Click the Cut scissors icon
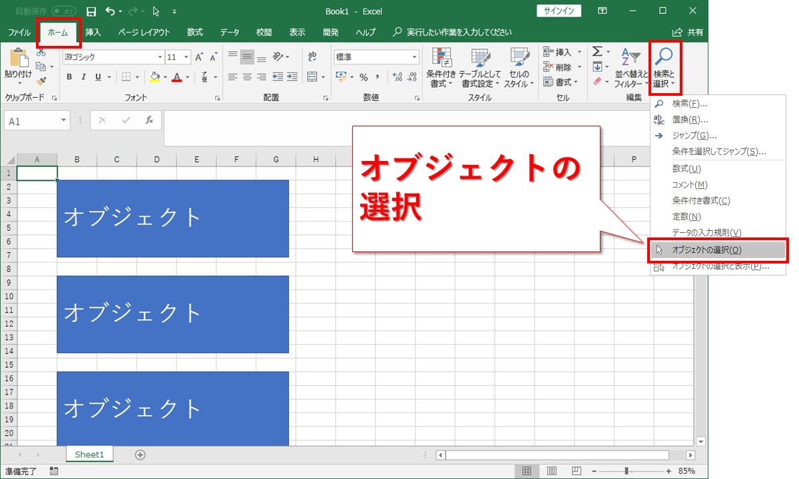 point(41,53)
